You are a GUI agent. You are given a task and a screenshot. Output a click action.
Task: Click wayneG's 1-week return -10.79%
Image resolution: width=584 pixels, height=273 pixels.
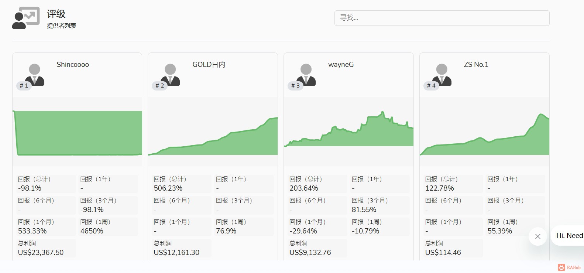tap(365, 231)
